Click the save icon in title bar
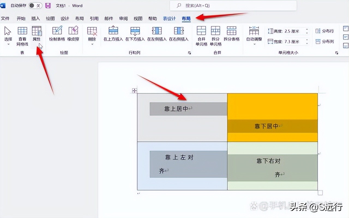349x218 pixels. [48, 5]
